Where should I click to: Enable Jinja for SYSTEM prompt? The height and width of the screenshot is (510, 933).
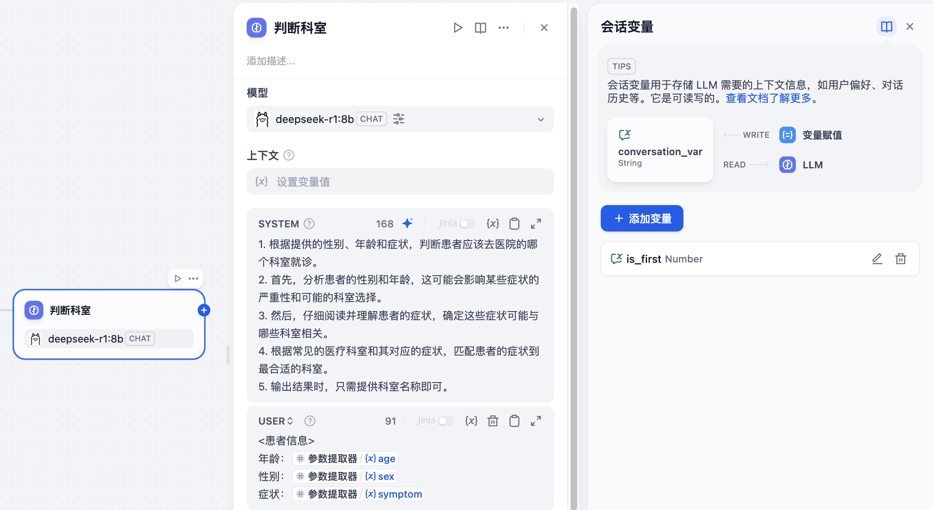click(467, 223)
